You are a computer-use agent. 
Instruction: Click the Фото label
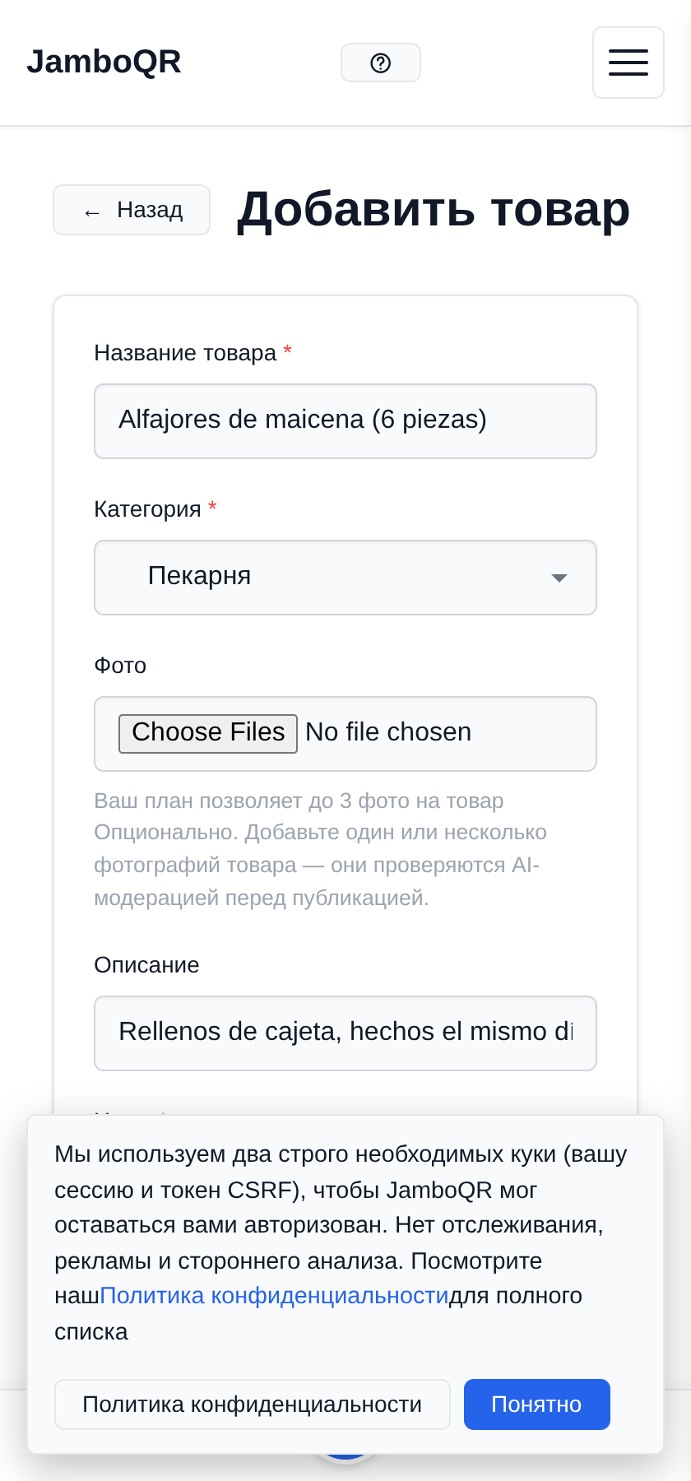(120, 666)
